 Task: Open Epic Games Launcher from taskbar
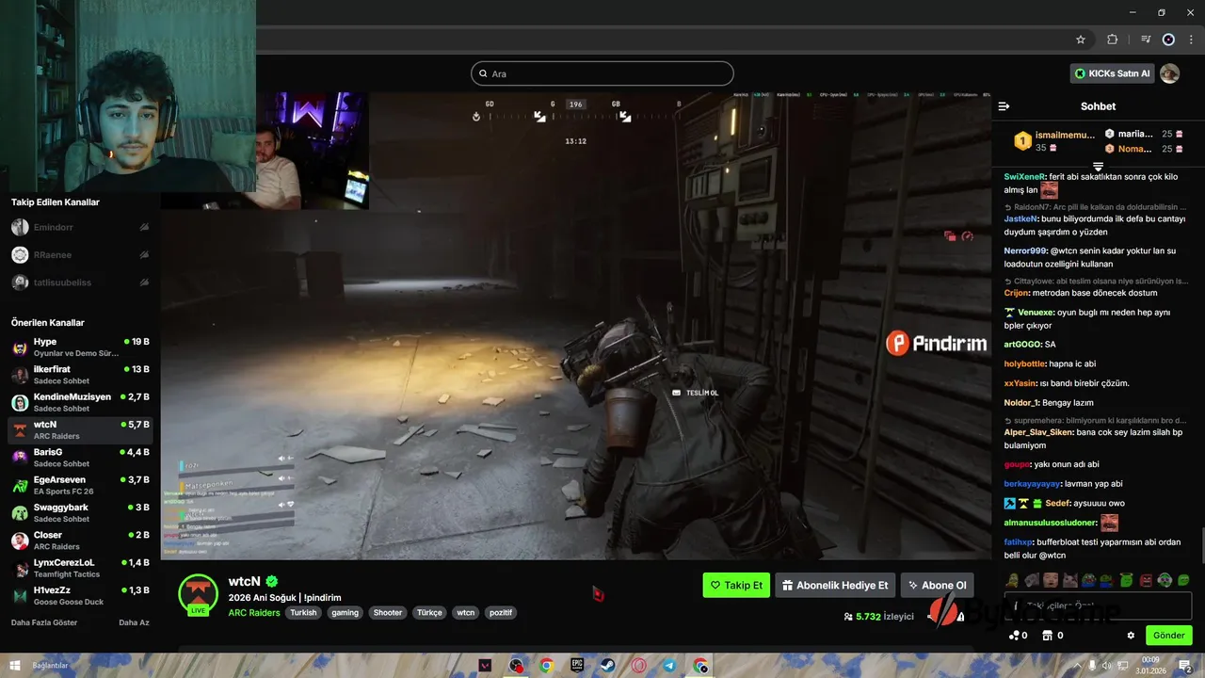(577, 665)
